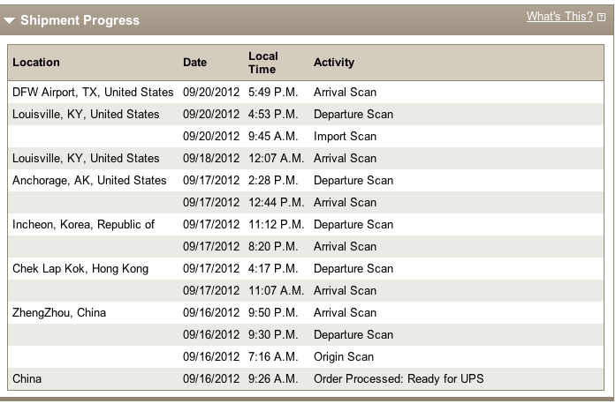Select the Location column header

point(36,63)
